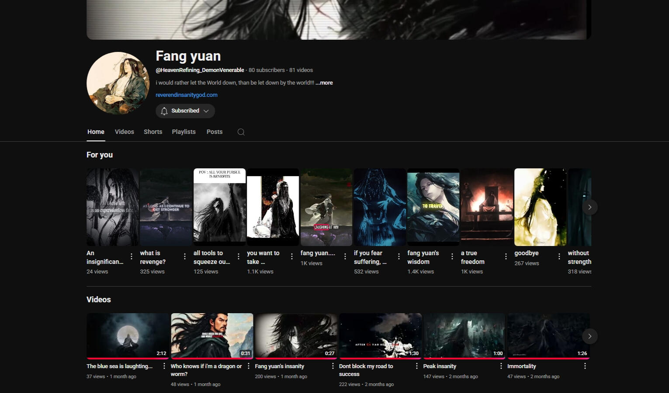This screenshot has height=393, width=669.
Task: Open three-dot menu for 'Peak insanity' video
Action: pos(501,366)
